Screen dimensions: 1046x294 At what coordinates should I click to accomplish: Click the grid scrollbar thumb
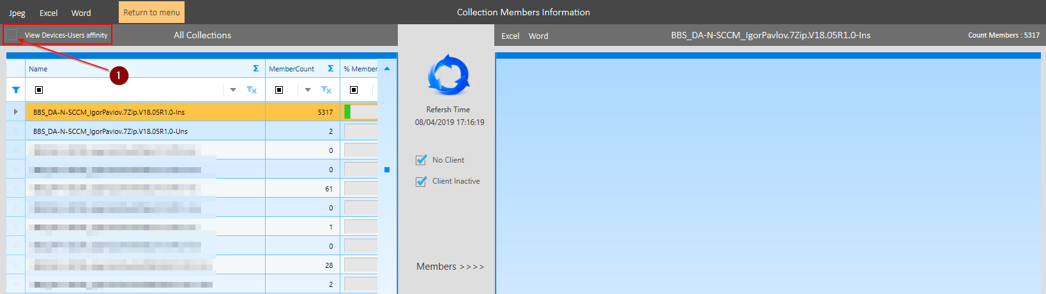387,170
